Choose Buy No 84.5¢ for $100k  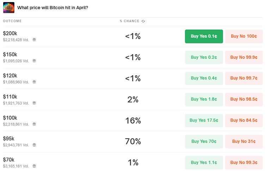click(x=244, y=120)
